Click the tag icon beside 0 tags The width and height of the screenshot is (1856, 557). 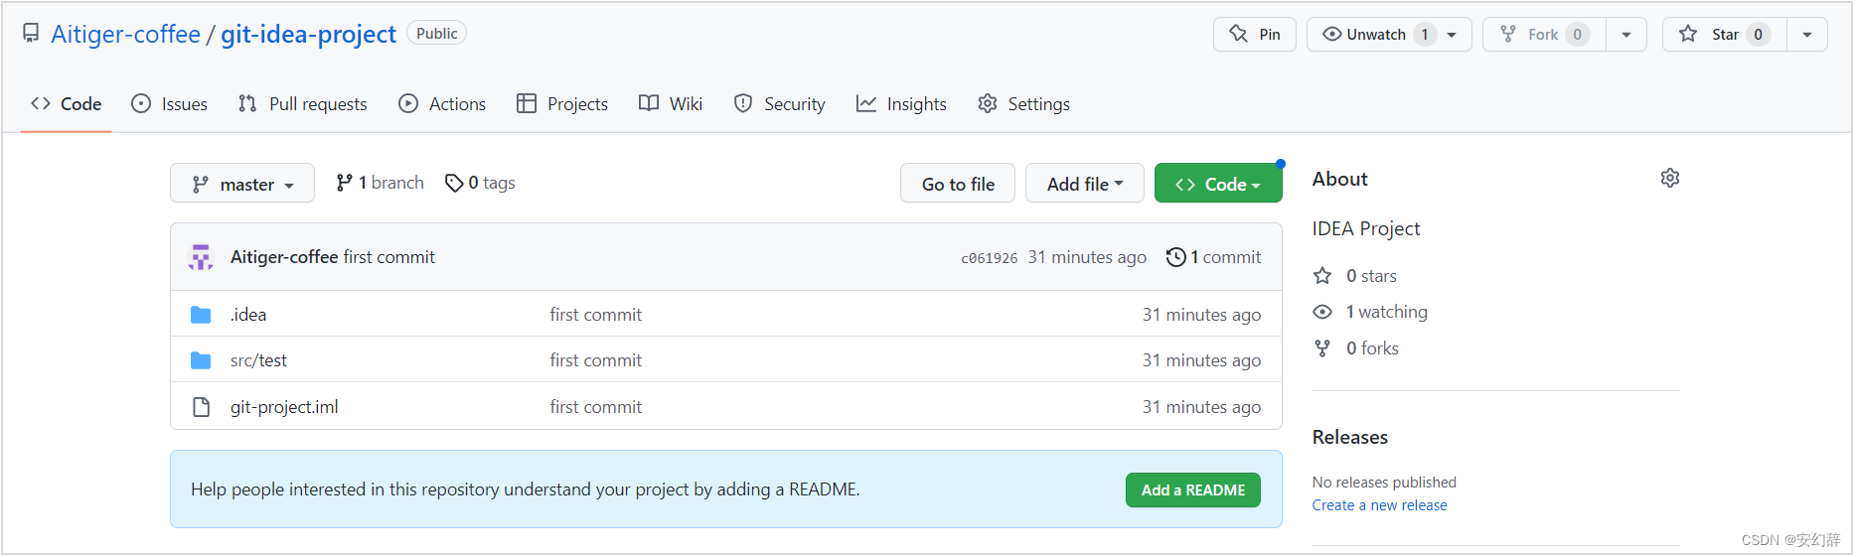454,183
